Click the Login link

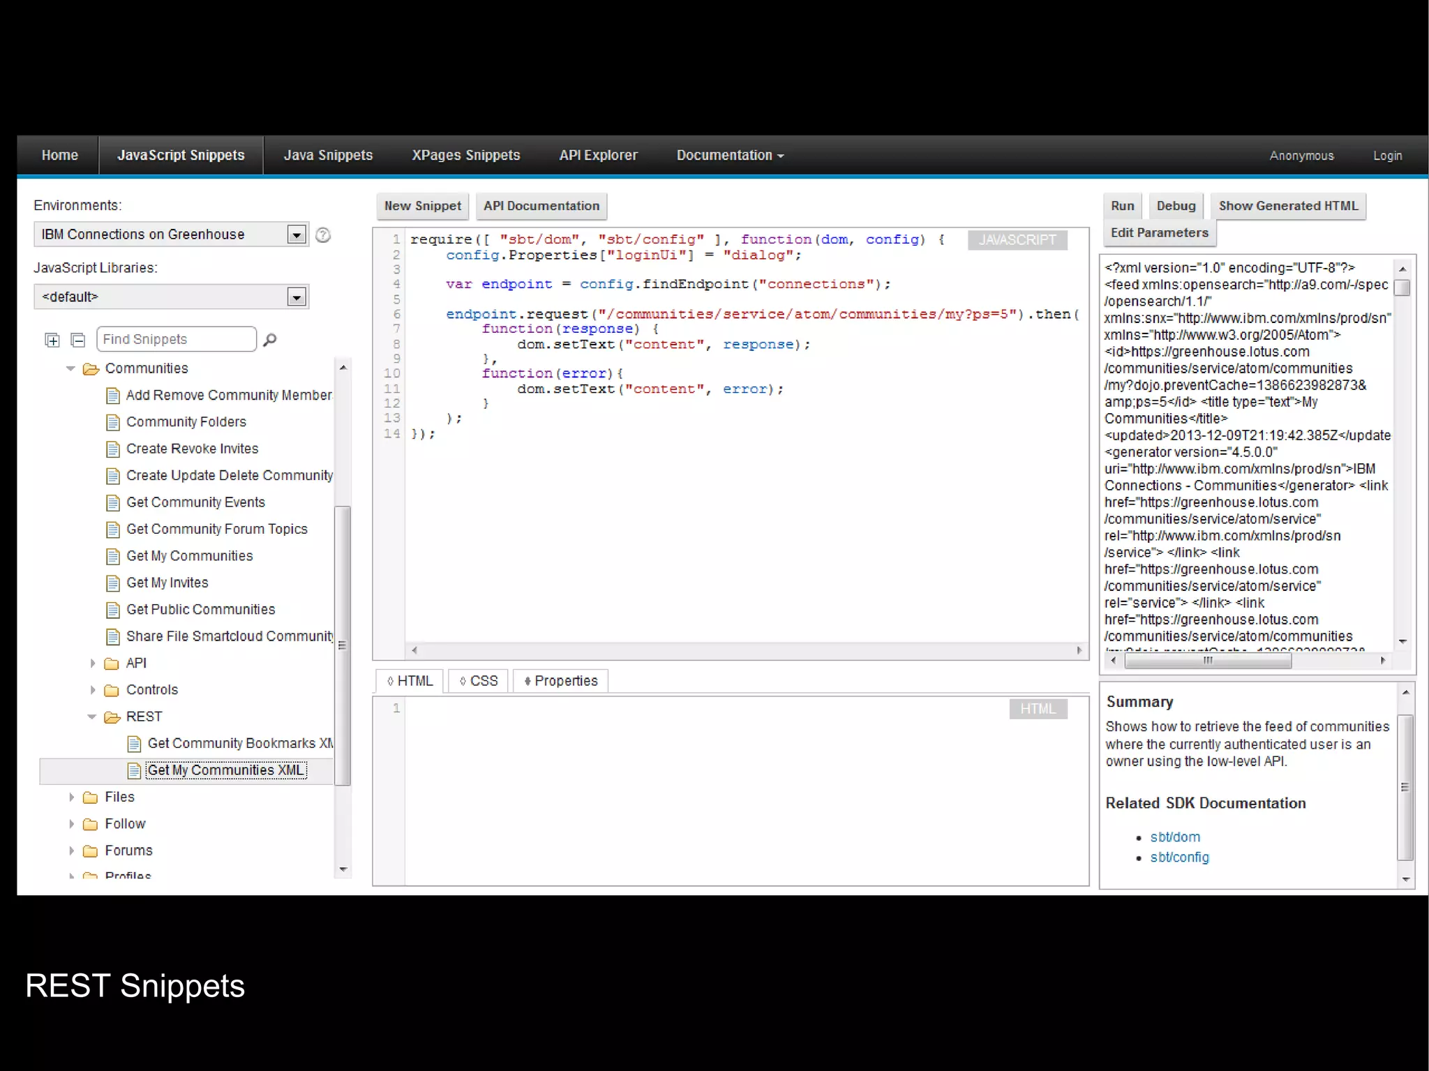coord(1387,156)
